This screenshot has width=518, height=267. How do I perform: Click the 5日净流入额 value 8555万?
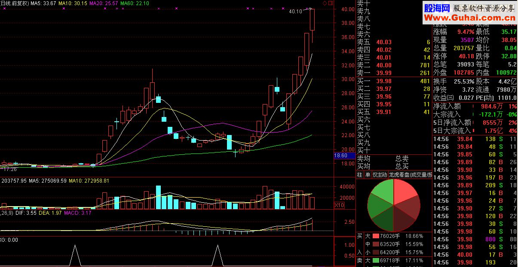[x=493, y=123]
